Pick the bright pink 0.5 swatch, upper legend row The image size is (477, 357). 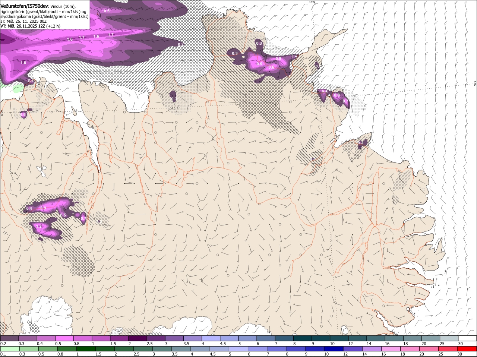(x=64, y=338)
